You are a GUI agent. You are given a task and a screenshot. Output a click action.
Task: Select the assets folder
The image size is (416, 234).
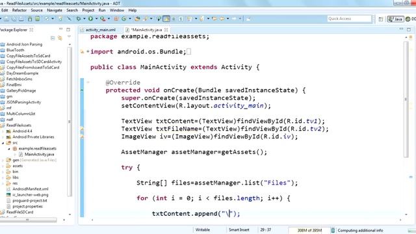point(18,166)
